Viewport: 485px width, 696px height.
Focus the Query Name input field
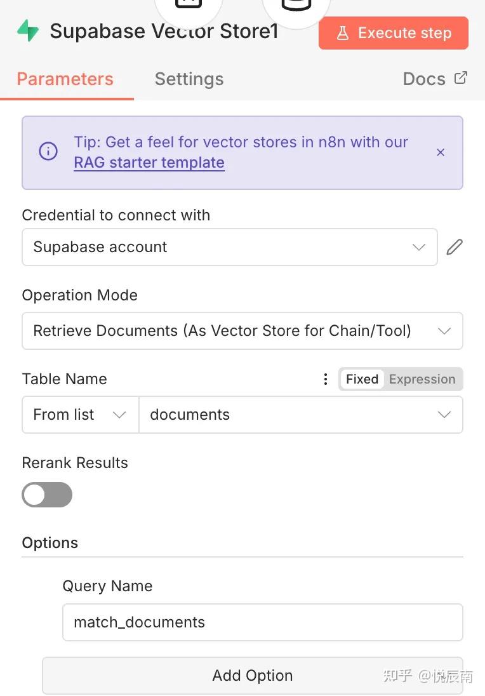pyautogui.click(x=263, y=622)
